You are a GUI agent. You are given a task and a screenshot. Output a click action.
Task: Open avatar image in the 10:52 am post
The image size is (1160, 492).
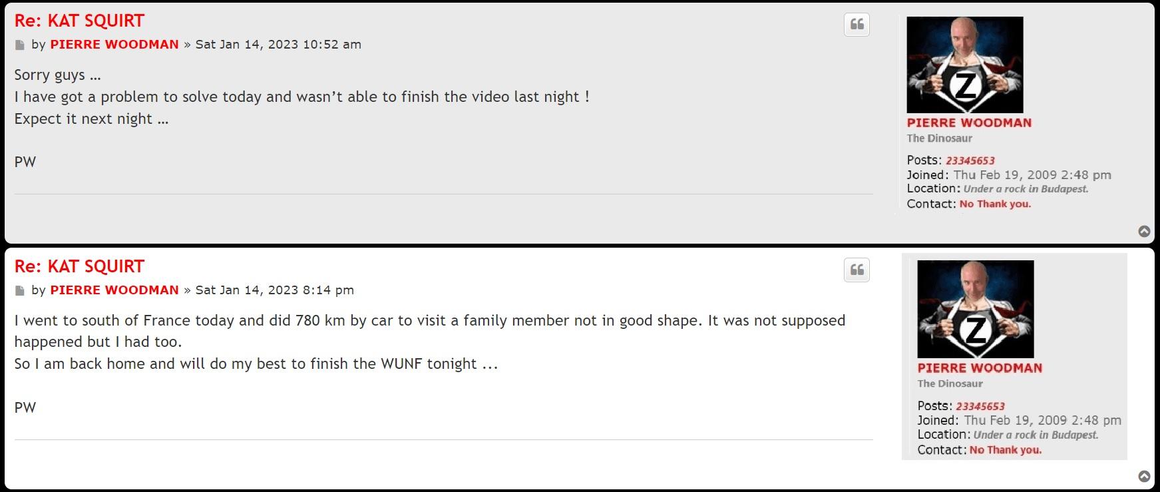tap(964, 65)
